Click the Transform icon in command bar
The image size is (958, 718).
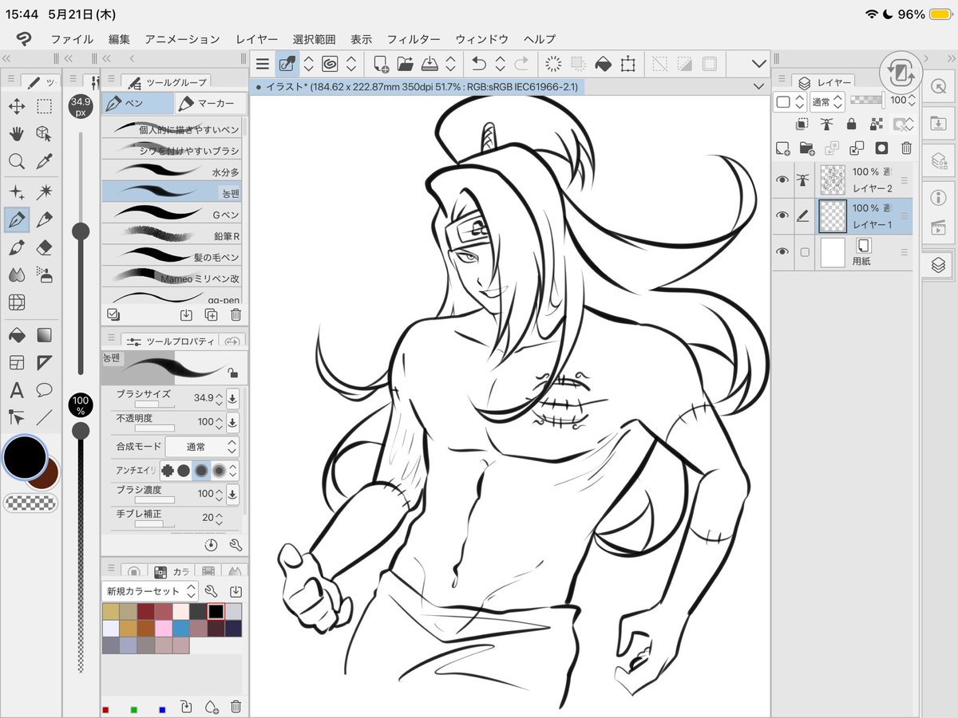click(628, 64)
